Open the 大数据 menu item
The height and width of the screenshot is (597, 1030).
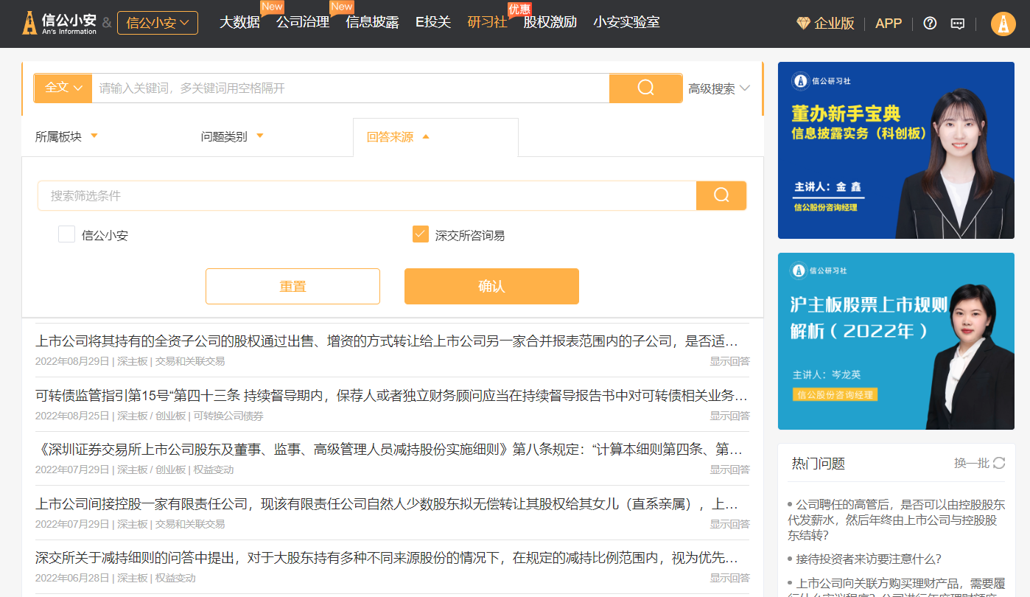(x=239, y=22)
